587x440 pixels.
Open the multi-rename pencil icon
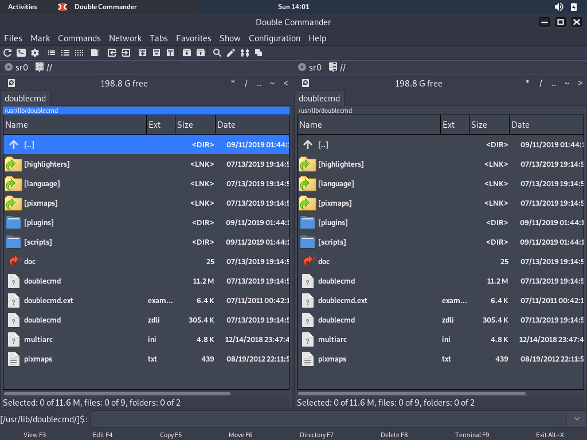231,53
